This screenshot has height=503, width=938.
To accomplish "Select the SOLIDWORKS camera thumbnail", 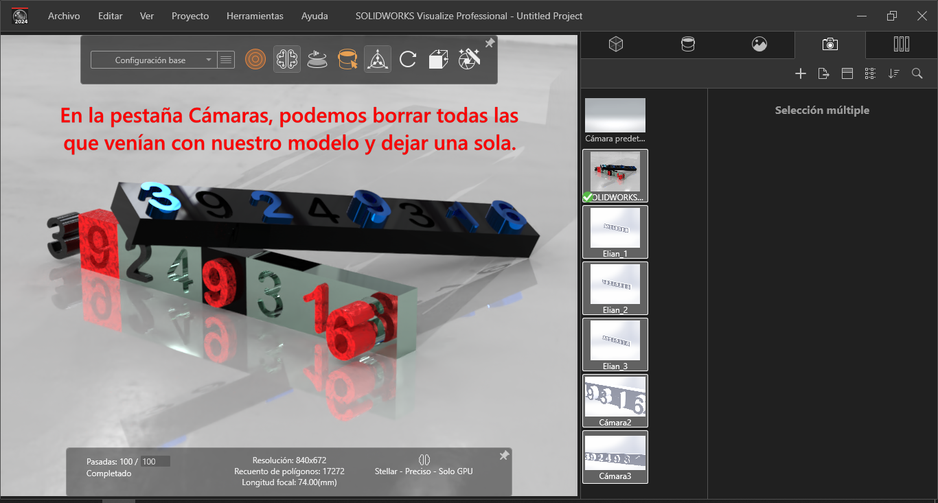I will (x=615, y=176).
